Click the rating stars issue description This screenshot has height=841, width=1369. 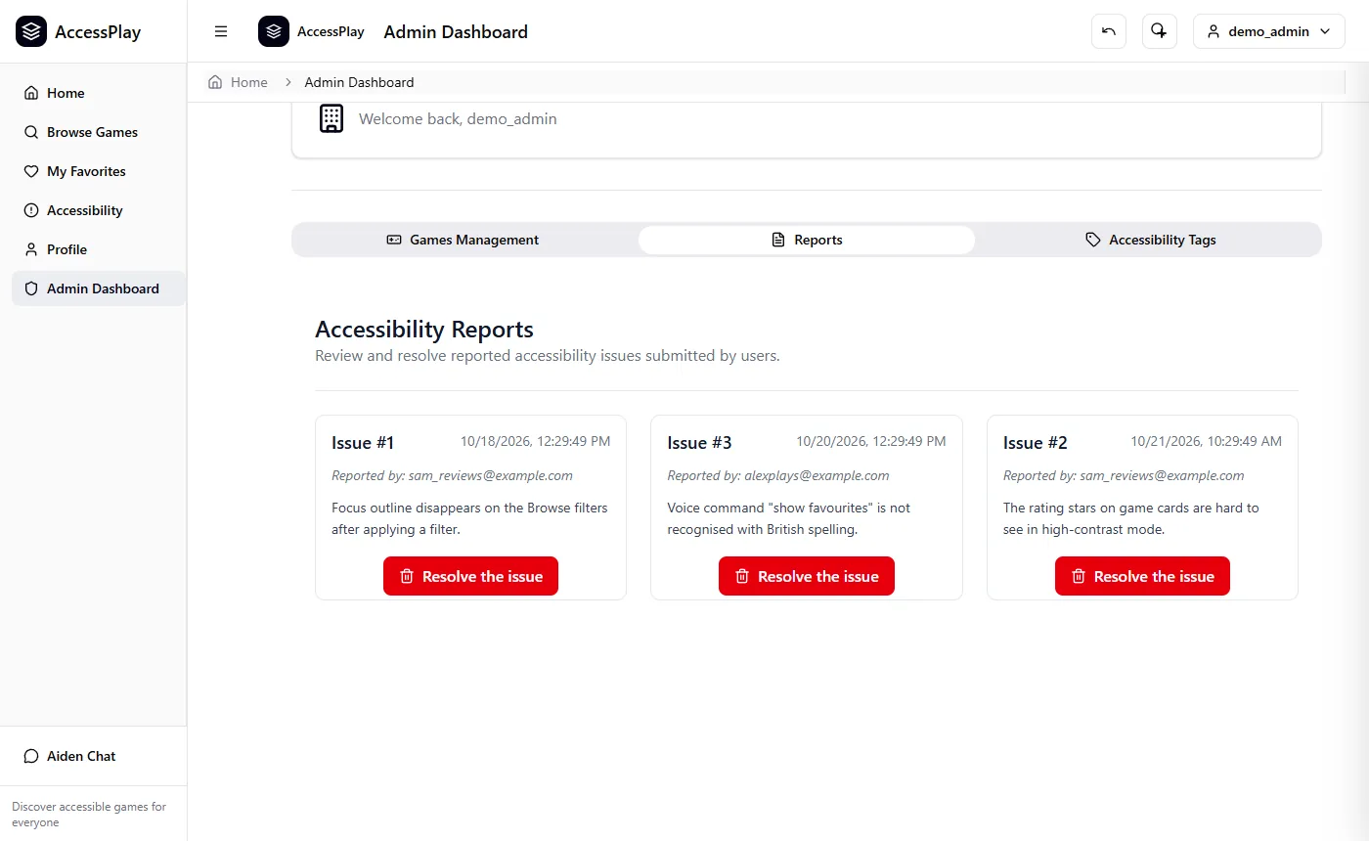[x=1131, y=518]
